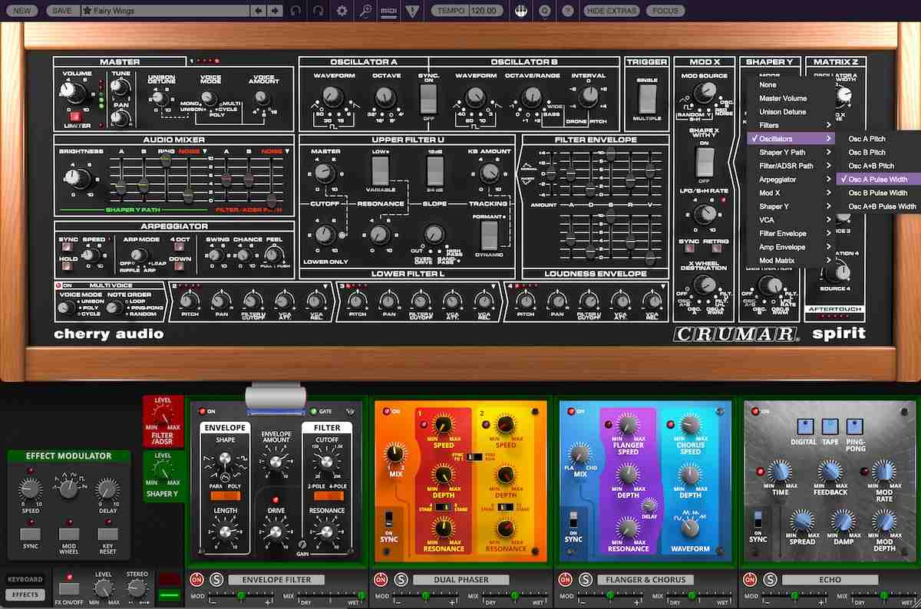This screenshot has width=921, height=609.
Task: Expand the Filters submenu in the mod menu
Action: point(791,124)
